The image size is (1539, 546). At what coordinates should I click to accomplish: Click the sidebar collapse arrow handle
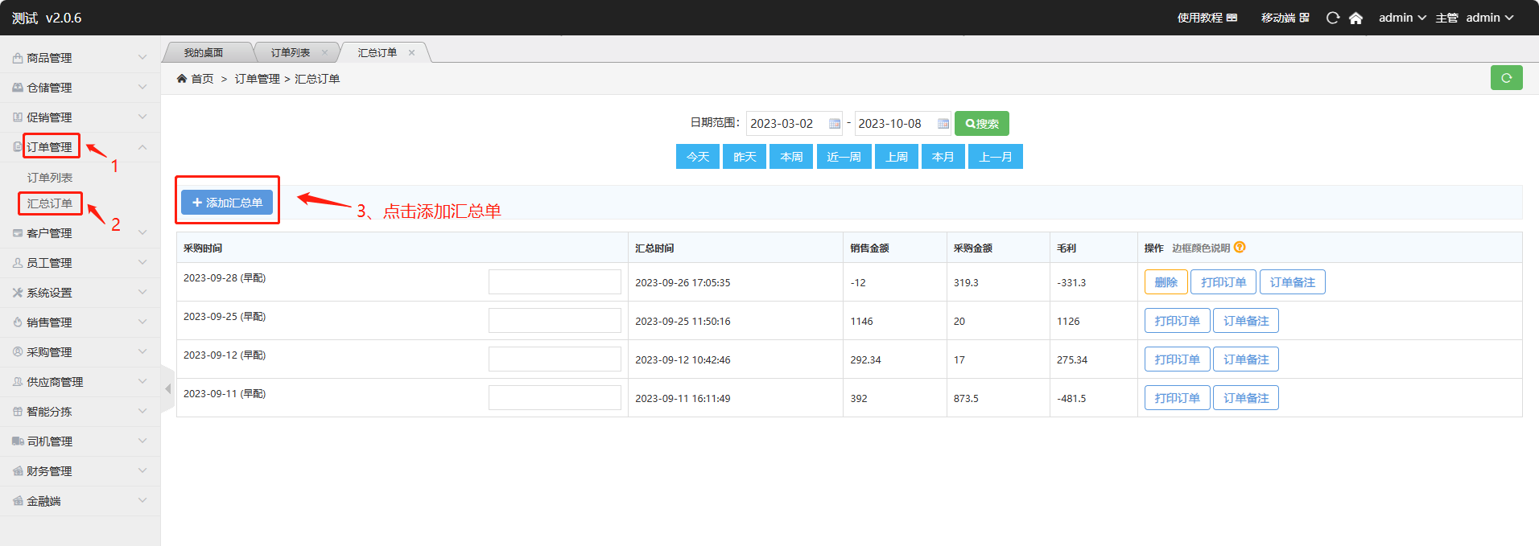click(167, 389)
